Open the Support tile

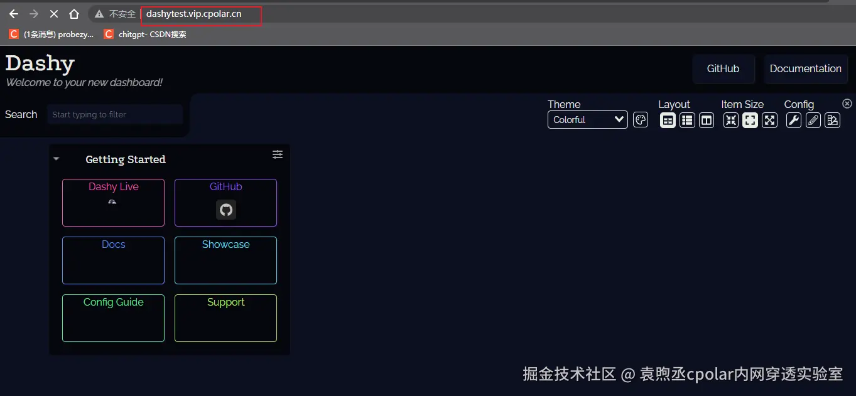pyautogui.click(x=225, y=318)
